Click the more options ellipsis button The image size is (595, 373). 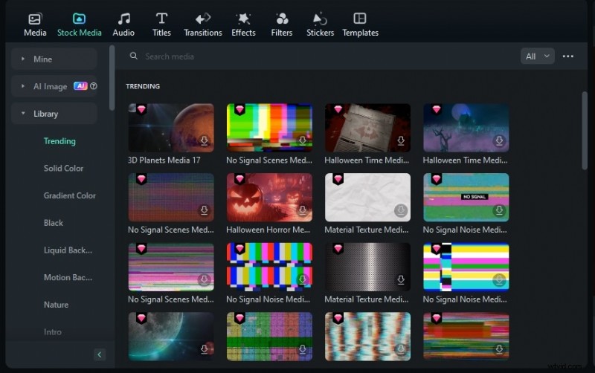click(568, 56)
